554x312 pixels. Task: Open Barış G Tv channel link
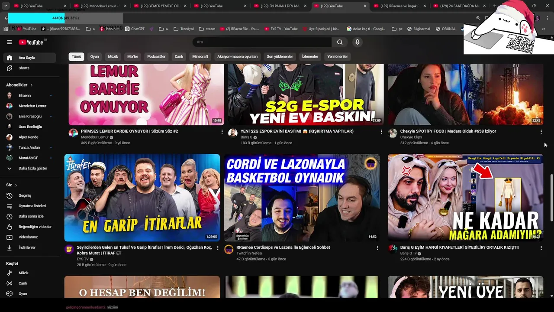click(x=409, y=253)
